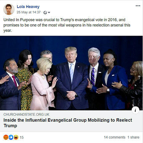143x143 pixels.
Task: Click the gray link preview card area
Action: tap(71, 121)
